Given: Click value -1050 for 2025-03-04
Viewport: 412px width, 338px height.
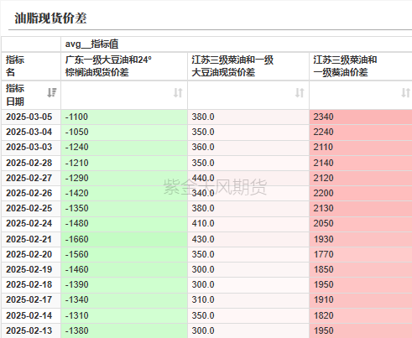Looking at the screenshot, I should tap(76, 132).
